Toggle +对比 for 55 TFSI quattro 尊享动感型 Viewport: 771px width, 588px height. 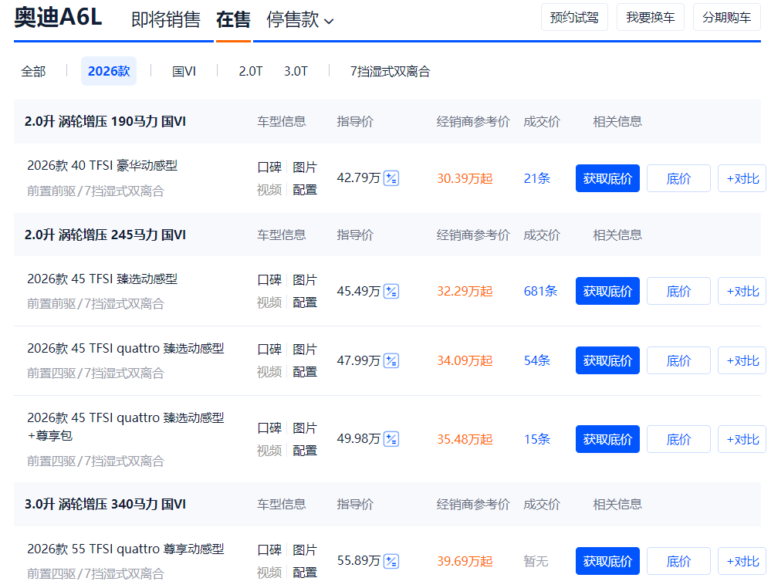(742, 561)
